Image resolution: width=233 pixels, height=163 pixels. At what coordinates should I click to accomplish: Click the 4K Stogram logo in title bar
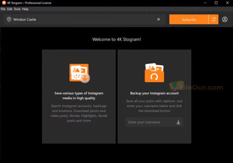pos(4,3)
